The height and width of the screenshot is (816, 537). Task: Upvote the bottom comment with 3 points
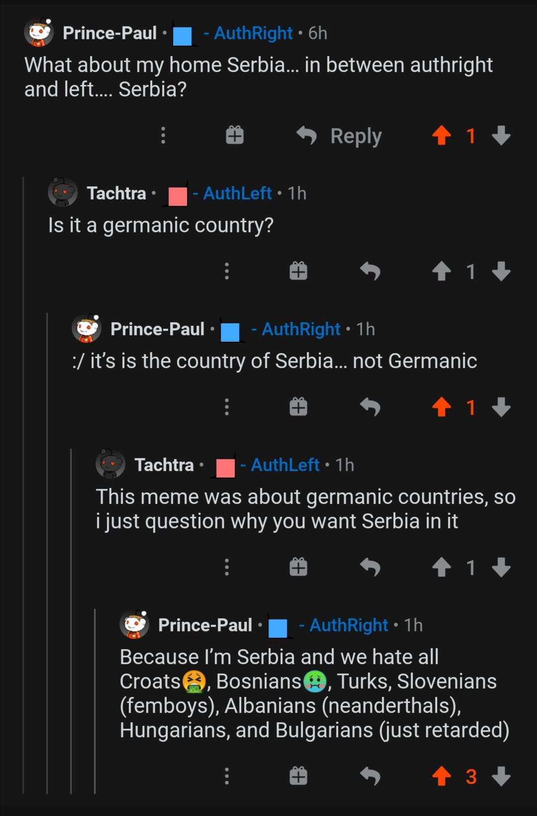point(442,775)
